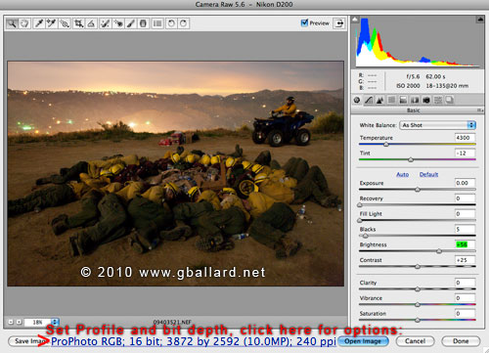Click the Default tone link
This screenshot has width=489, height=353.
point(428,175)
